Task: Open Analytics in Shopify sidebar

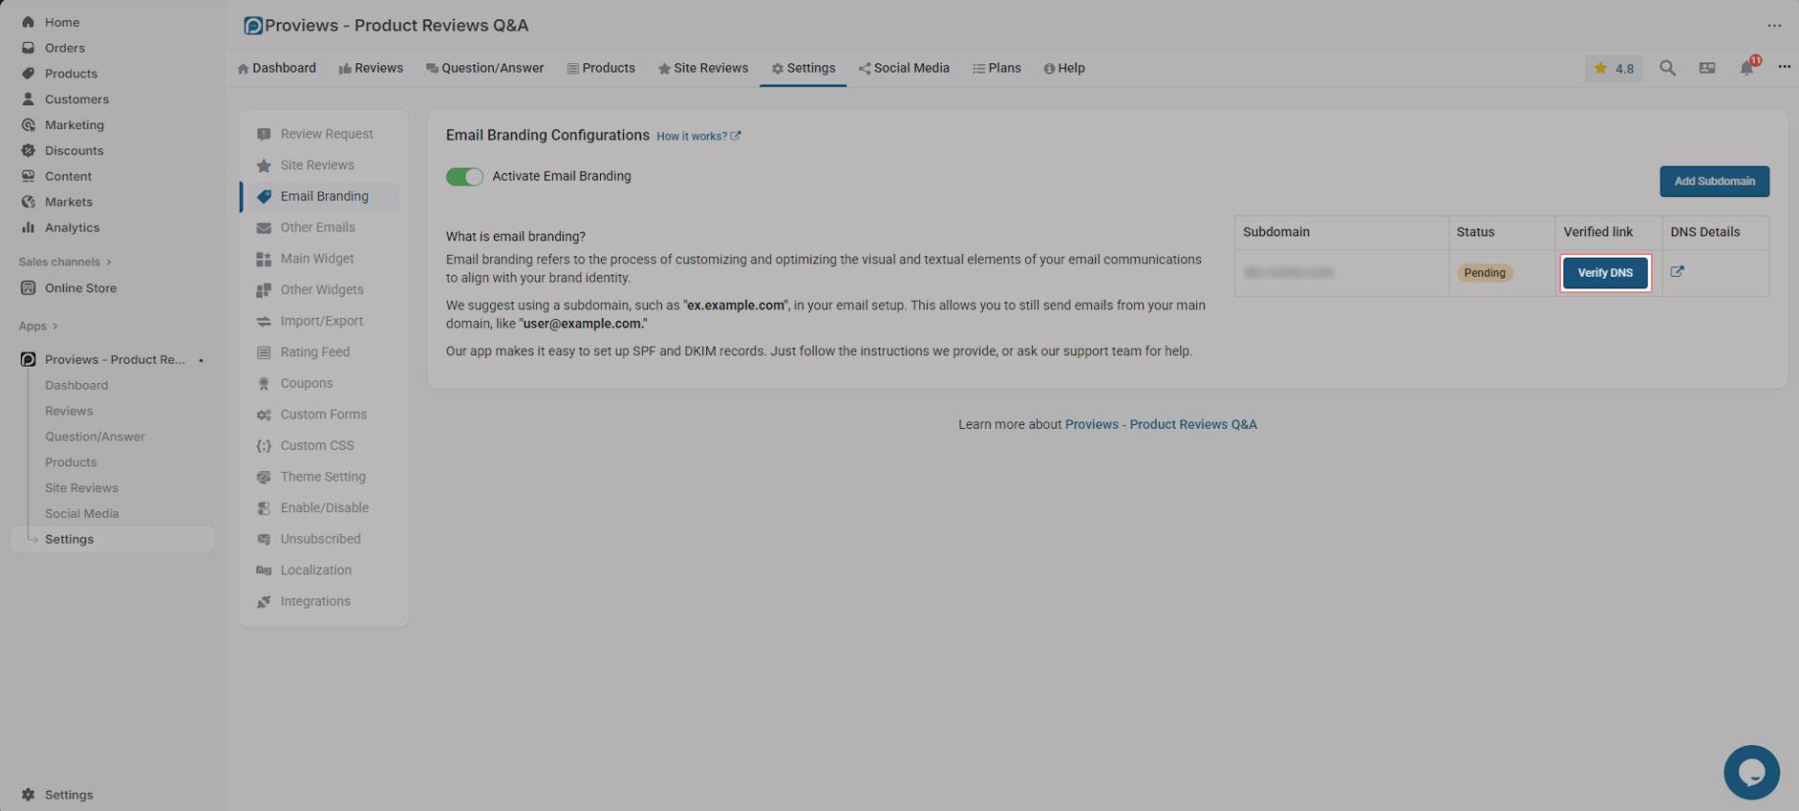Action: 72,227
